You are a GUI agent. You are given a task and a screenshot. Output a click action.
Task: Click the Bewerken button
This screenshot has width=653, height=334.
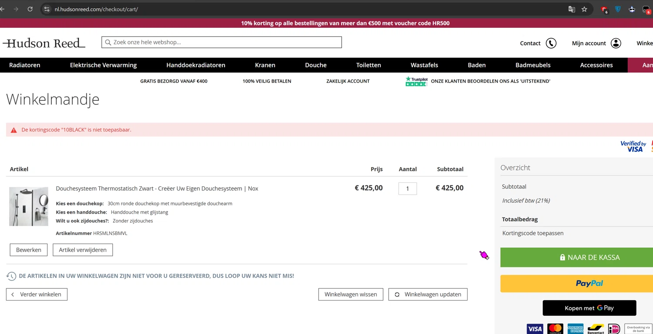(29, 250)
